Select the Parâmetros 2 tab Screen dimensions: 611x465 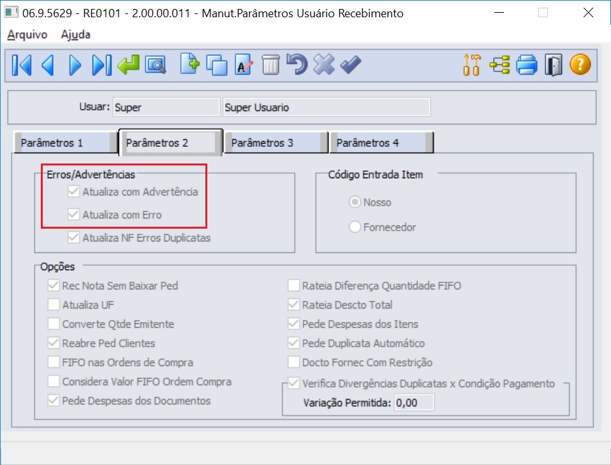pyautogui.click(x=171, y=143)
